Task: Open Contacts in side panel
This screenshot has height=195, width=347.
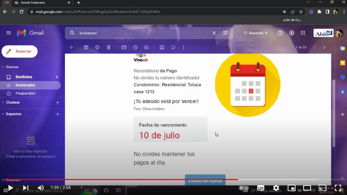Action: tap(342, 92)
